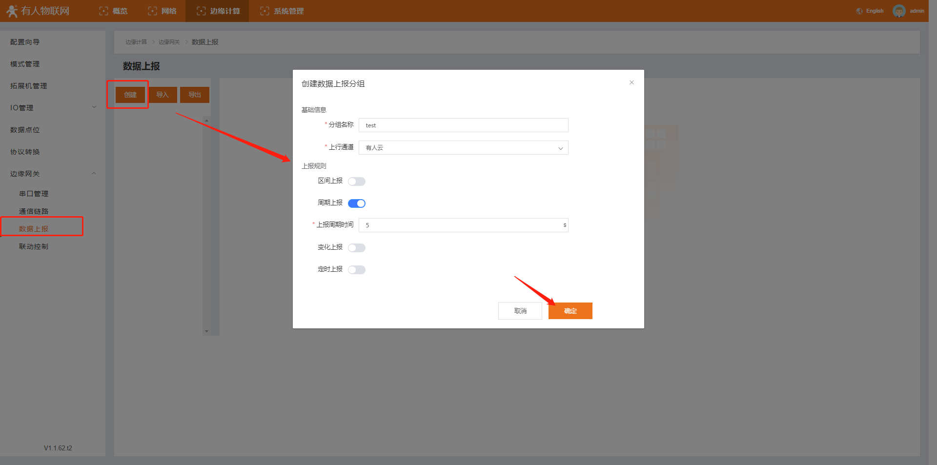Disable the 周期上报 toggle
Image resolution: width=937 pixels, height=465 pixels.
click(356, 203)
